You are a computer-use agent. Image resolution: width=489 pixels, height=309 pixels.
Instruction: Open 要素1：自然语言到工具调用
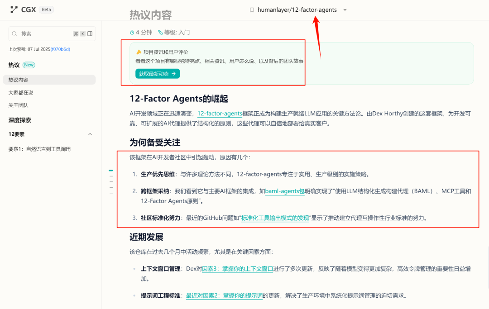click(39, 149)
